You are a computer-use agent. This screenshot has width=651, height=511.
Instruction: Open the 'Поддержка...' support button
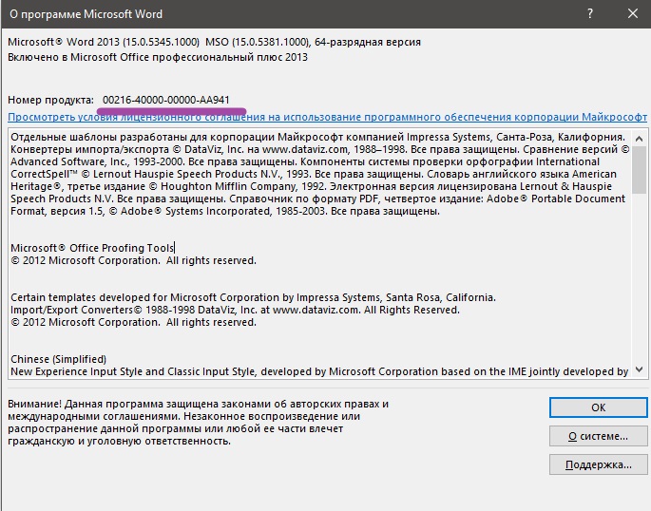(599, 464)
